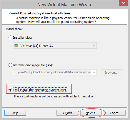The width and height of the screenshot is (130, 120).
Task: Select the install operating system later radio circle
Action: 10,90
